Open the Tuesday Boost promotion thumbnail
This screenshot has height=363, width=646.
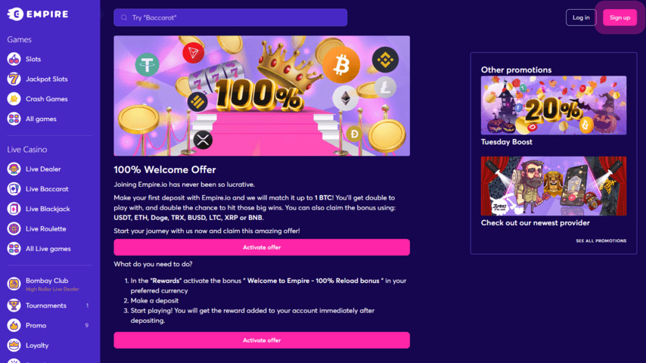click(x=553, y=105)
